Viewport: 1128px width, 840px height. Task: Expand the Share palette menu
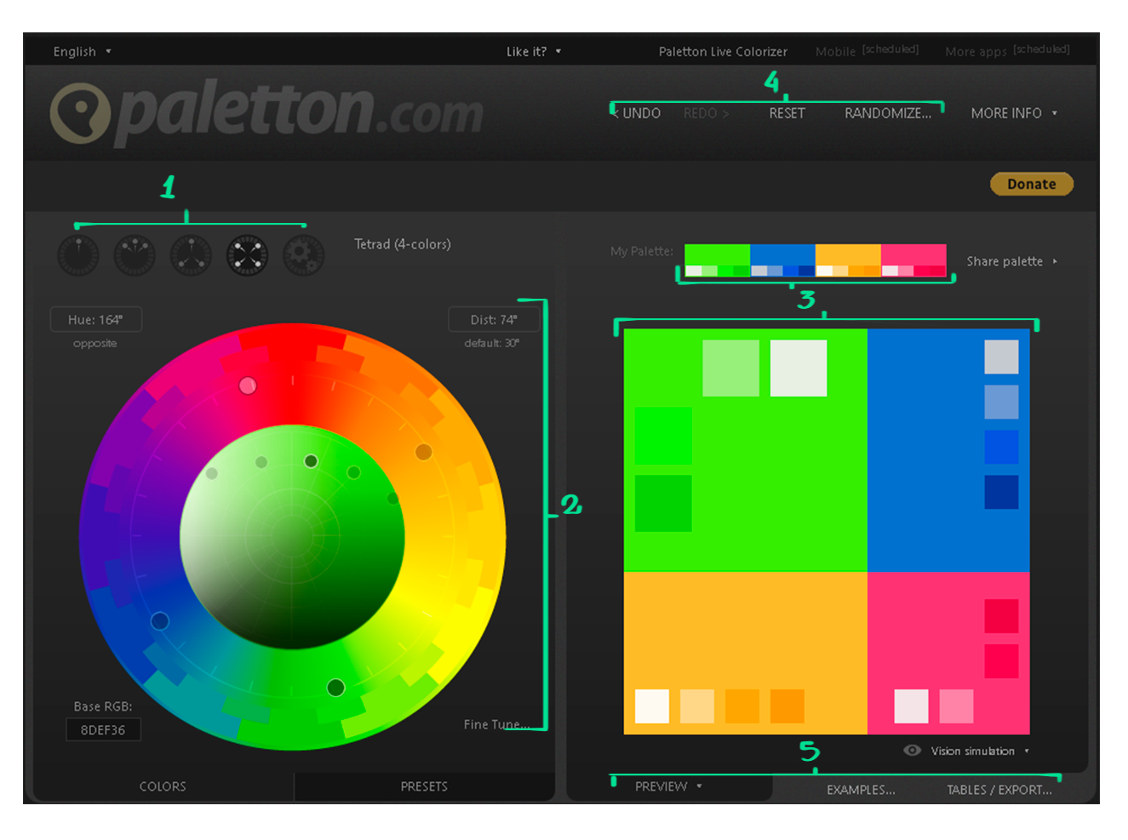pyautogui.click(x=1011, y=261)
